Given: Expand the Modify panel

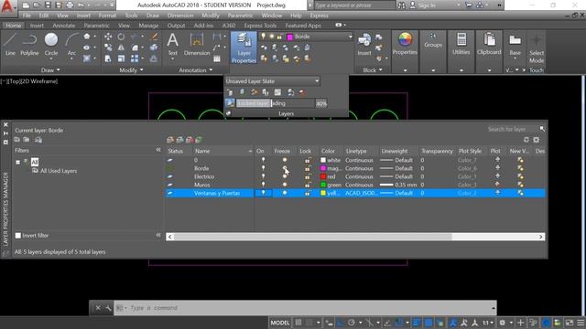Looking at the screenshot, I should 131,69.
